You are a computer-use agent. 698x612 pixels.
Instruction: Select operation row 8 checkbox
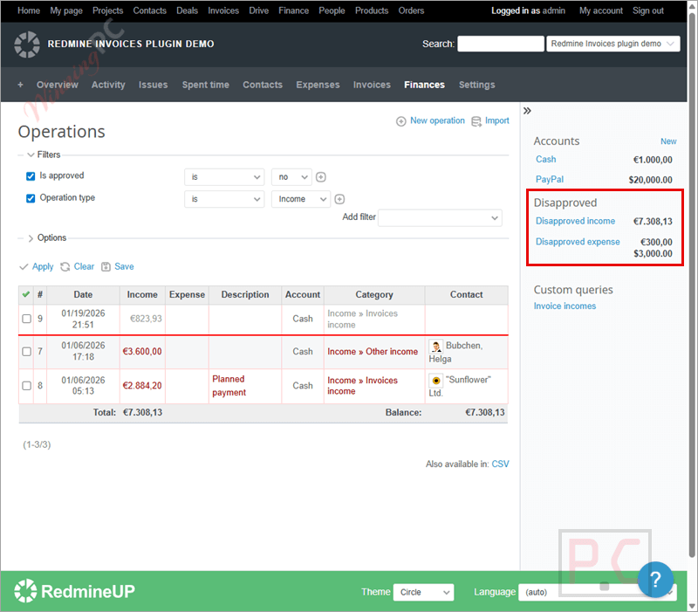point(27,386)
